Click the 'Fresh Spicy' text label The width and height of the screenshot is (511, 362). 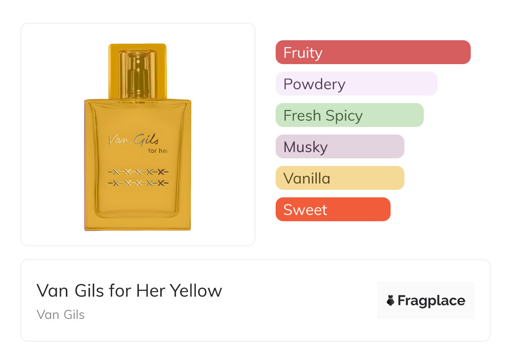(x=323, y=116)
